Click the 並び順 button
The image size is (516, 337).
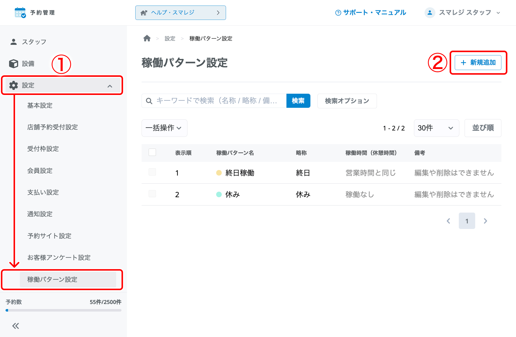[x=483, y=128]
